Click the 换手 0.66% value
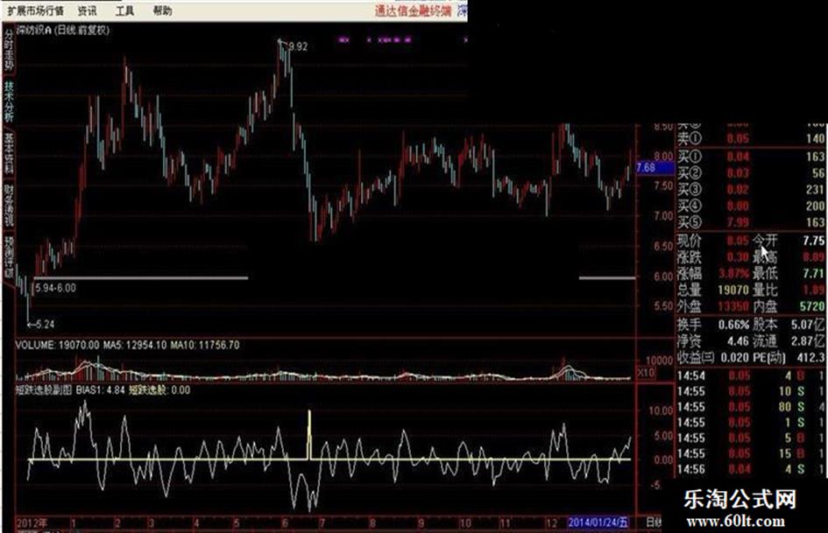The width and height of the screenshot is (828, 533). pos(733,325)
